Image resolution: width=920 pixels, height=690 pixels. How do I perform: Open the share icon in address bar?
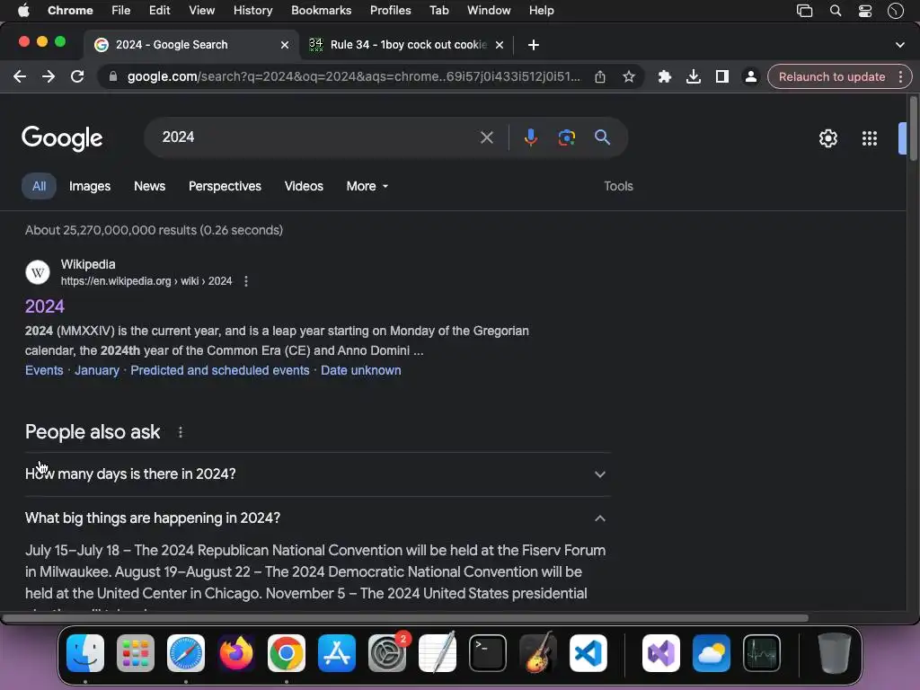[599, 77]
